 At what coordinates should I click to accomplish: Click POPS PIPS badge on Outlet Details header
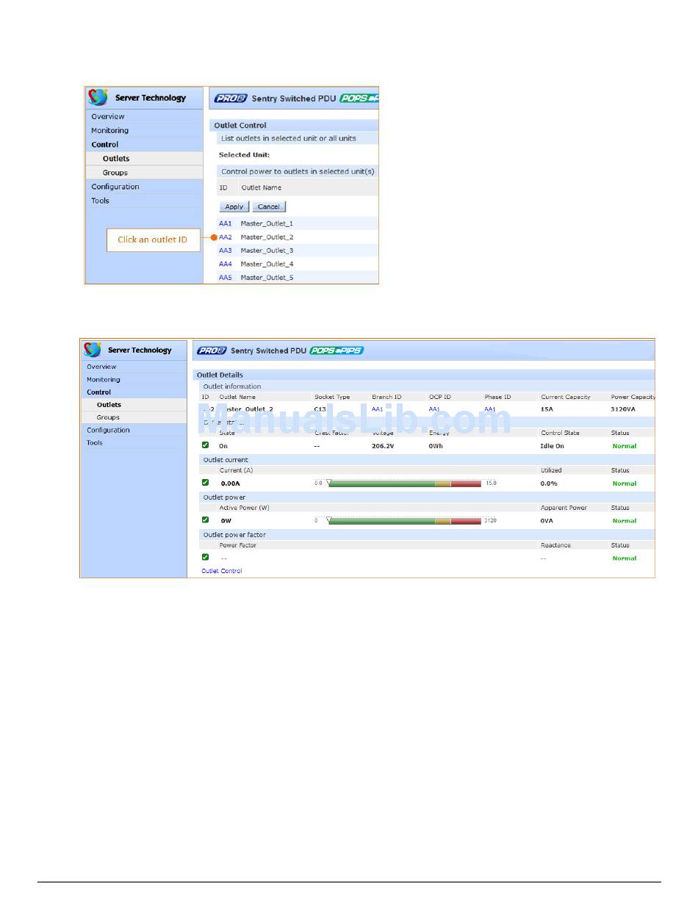click(337, 350)
